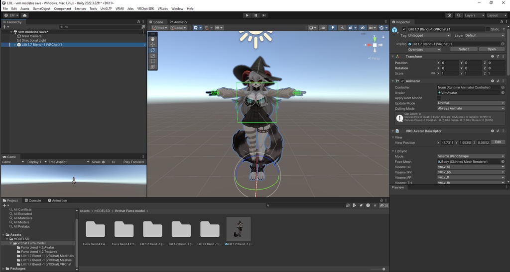Toggle scene effects (skybox/fog) icon

coord(350,28)
